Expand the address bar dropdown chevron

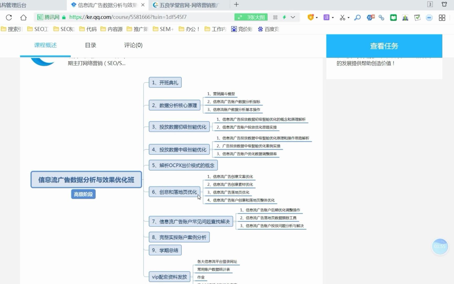point(293,17)
